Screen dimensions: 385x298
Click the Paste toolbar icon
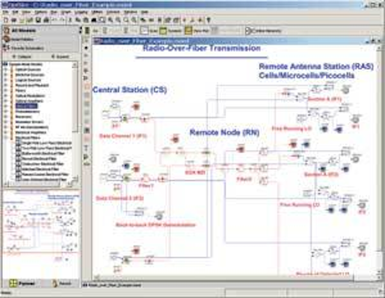point(86,20)
